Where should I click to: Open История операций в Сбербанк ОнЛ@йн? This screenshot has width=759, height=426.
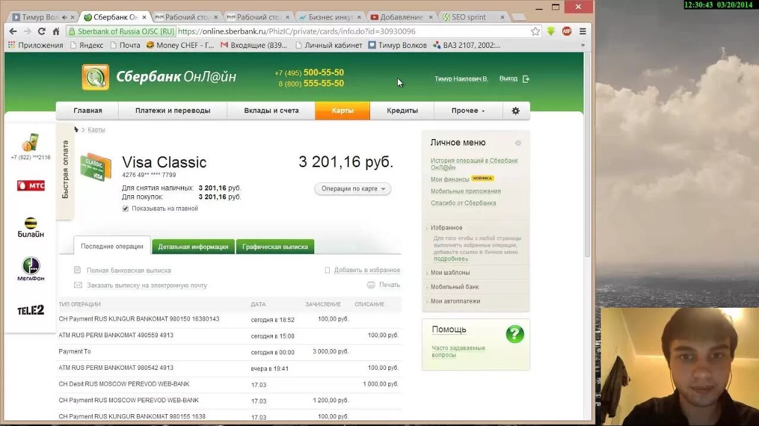click(x=474, y=164)
